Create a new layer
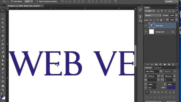Screen dimensions: 181x102 click(169, 65)
